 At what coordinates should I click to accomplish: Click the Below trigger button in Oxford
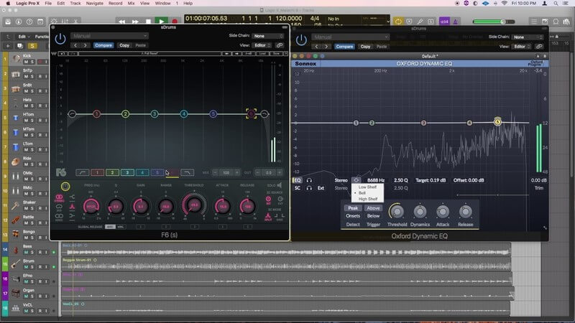(373, 216)
